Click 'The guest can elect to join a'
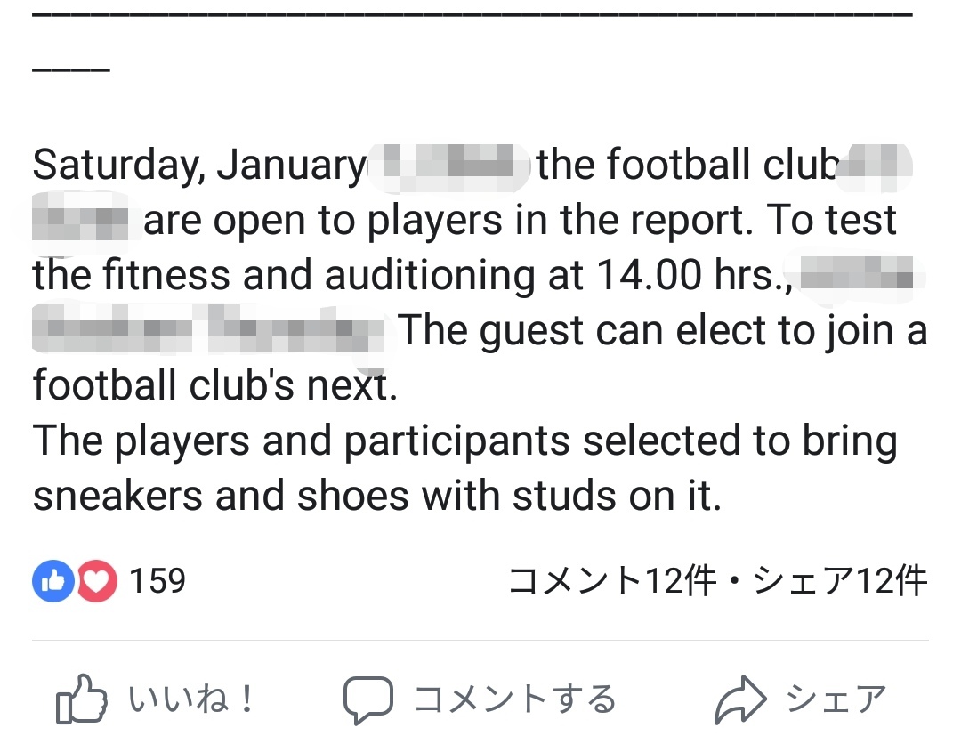 [664, 330]
